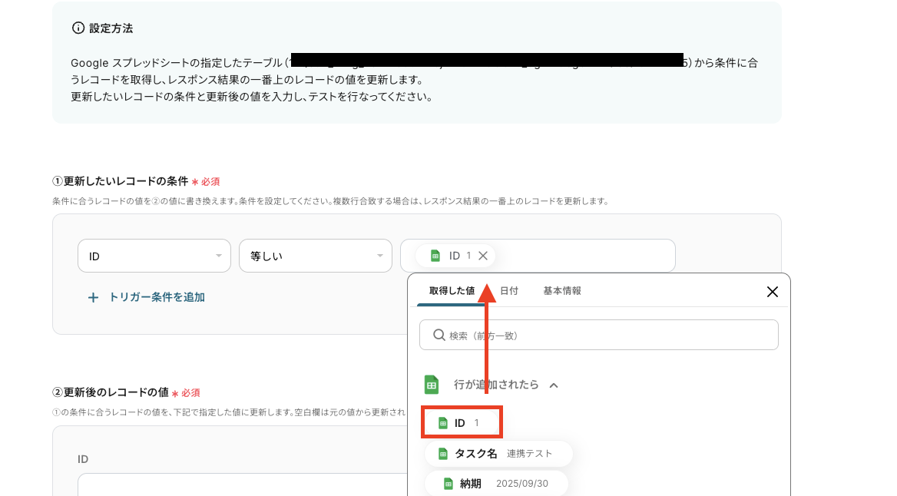This screenshot has height=496, width=897.
Task: Click the info icon beside 設定方法
Action: coord(78,28)
